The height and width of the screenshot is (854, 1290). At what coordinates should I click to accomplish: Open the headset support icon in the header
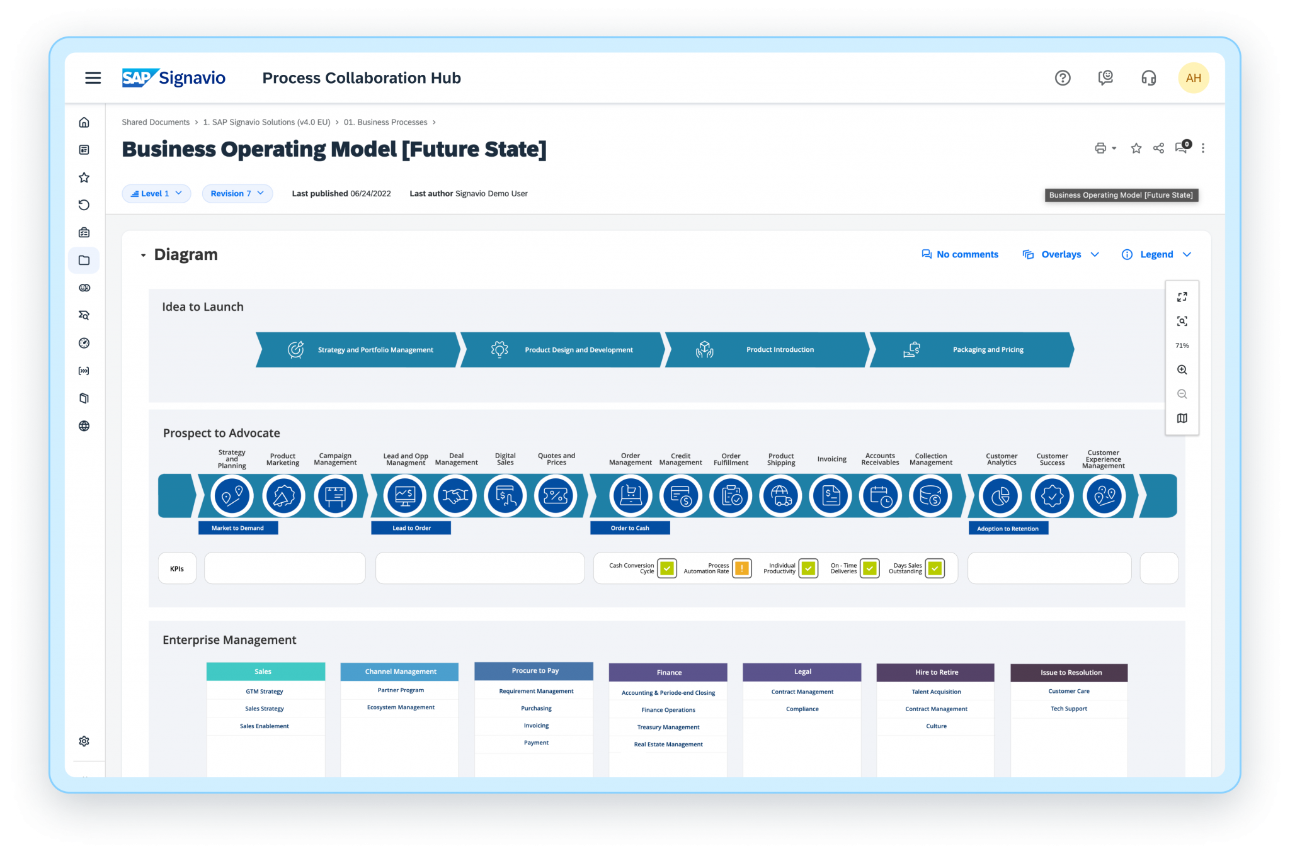1148,77
